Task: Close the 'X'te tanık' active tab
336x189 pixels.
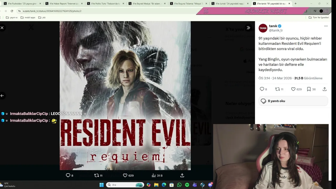Action: (x=289, y=4)
